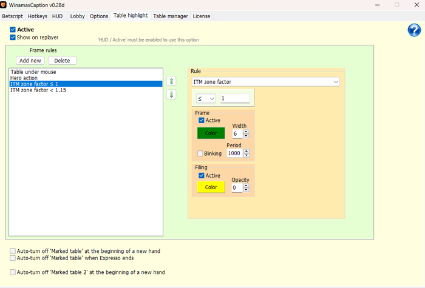Image resolution: width=425 pixels, height=288 pixels.
Task: Decrease the frame Width value
Action: 246,136
